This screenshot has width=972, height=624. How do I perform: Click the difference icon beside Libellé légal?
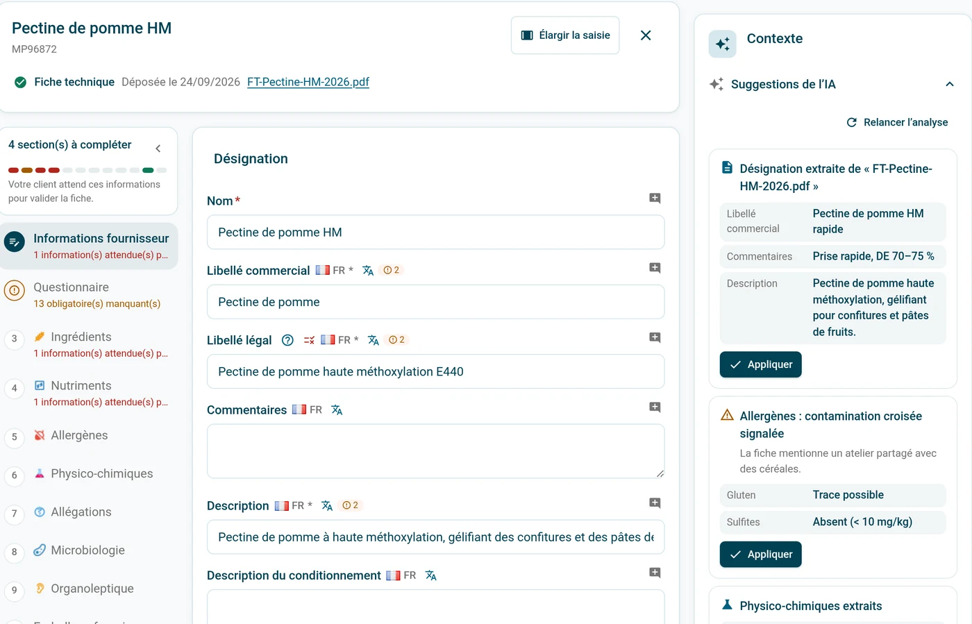click(x=309, y=340)
